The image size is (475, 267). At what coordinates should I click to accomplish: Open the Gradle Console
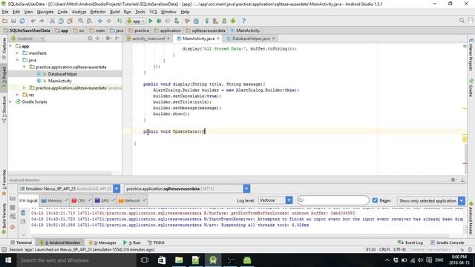[447, 243]
